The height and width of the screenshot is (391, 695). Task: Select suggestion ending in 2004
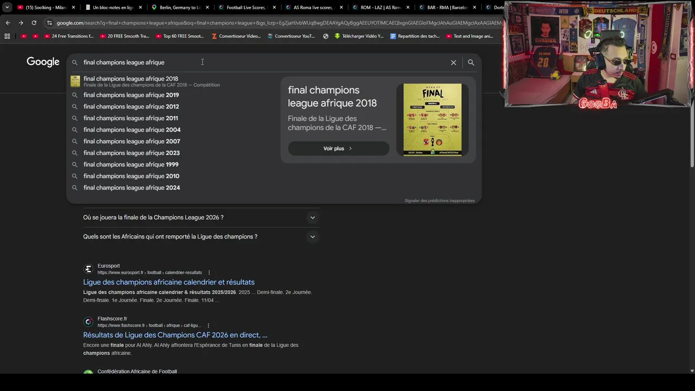pyautogui.click(x=173, y=130)
